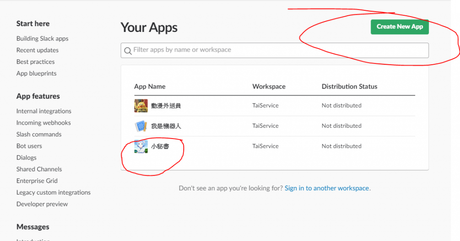460x241 pixels.
Task: Click the App features sidebar heading
Action: point(38,96)
